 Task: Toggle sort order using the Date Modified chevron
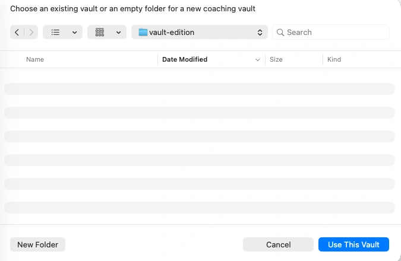pyautogui.click(x=258, y=59)
